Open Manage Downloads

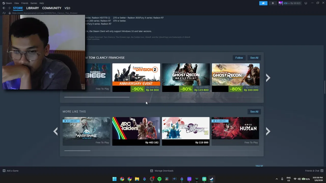(162, 171)
